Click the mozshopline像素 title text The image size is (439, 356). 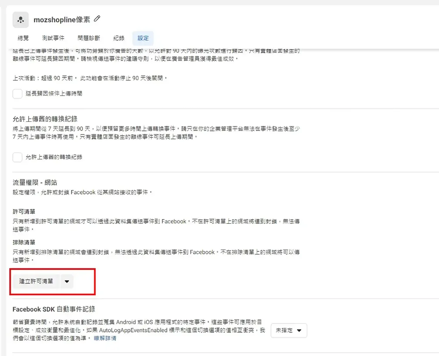tap(62, 20)
